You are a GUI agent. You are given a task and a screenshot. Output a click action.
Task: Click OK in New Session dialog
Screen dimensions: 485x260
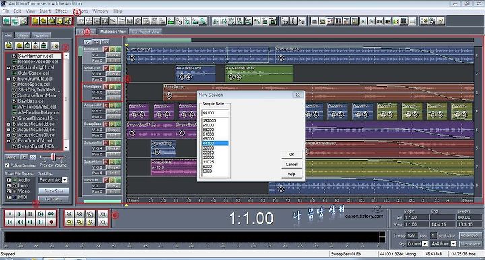[x=292, y=155]
